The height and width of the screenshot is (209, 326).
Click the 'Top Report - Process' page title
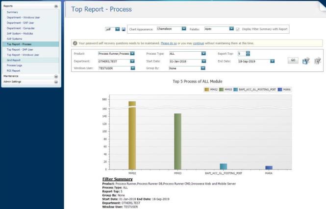coord(101,9)
